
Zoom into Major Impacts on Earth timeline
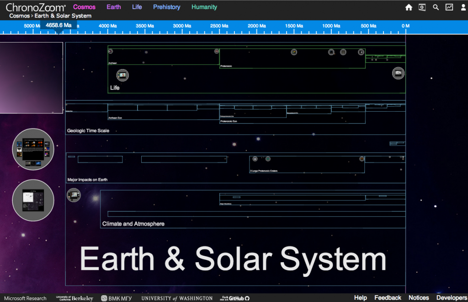click(x=87, y=179)
